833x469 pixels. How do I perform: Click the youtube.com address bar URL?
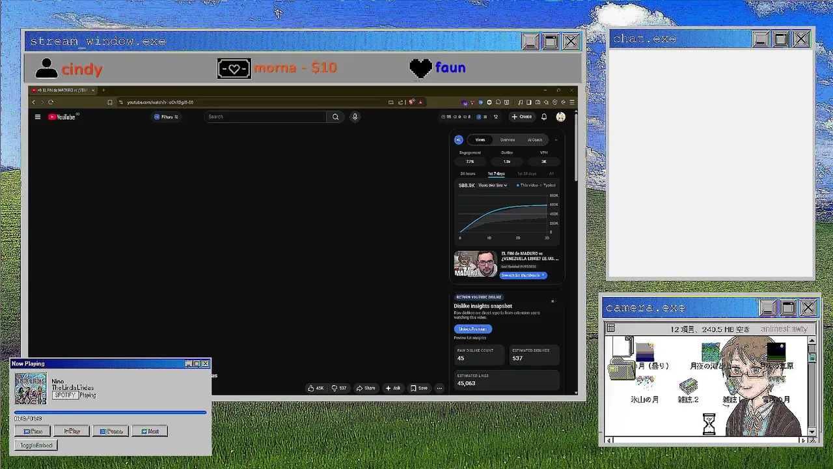click(160, 102)
